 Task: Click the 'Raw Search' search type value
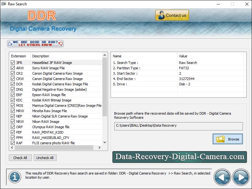188,63
